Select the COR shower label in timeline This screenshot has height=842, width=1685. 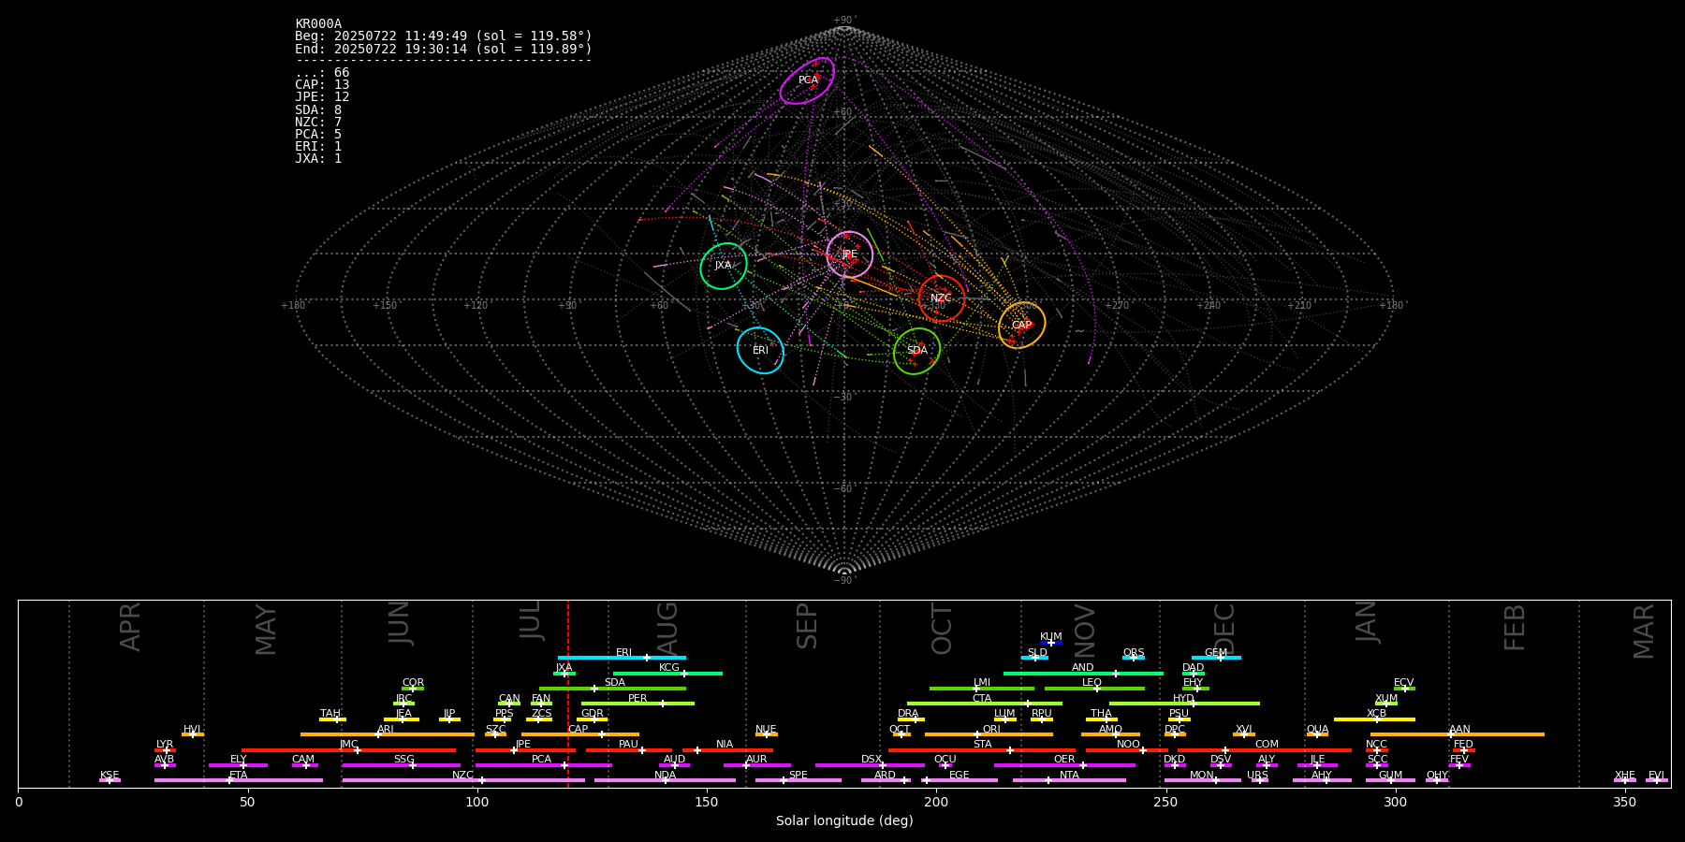tap(413, 683)
